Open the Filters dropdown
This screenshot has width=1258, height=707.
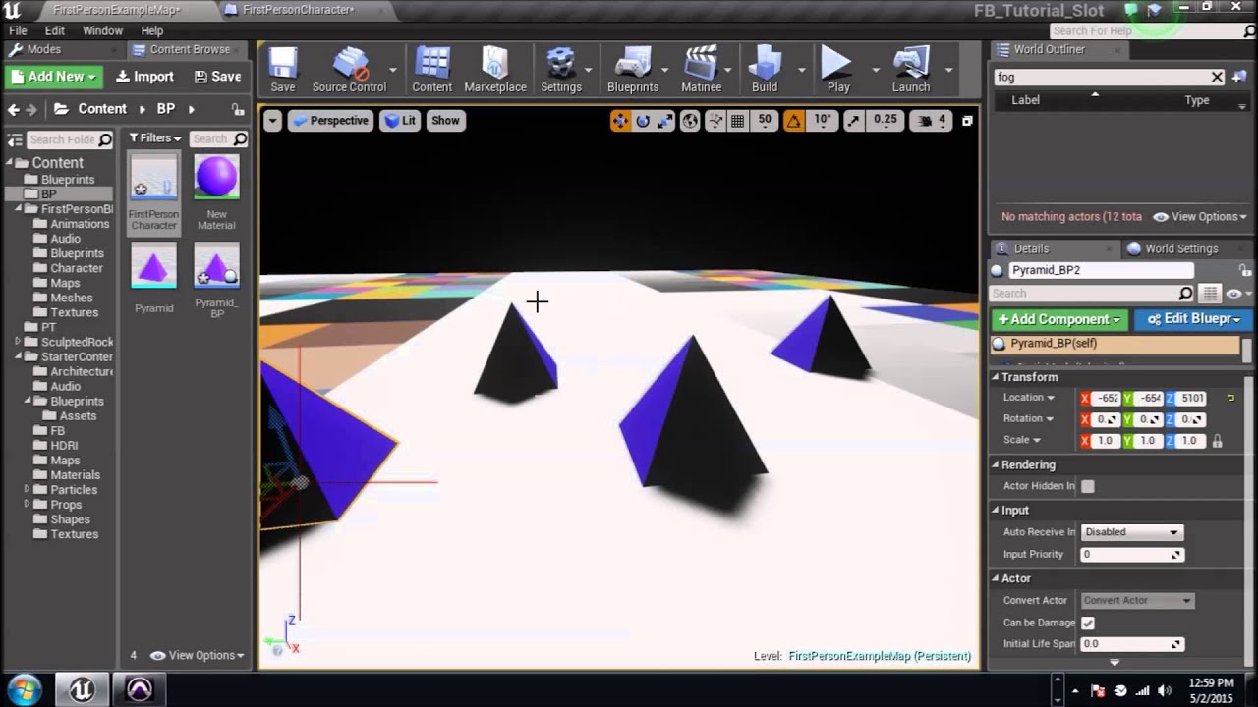(155, 138)
